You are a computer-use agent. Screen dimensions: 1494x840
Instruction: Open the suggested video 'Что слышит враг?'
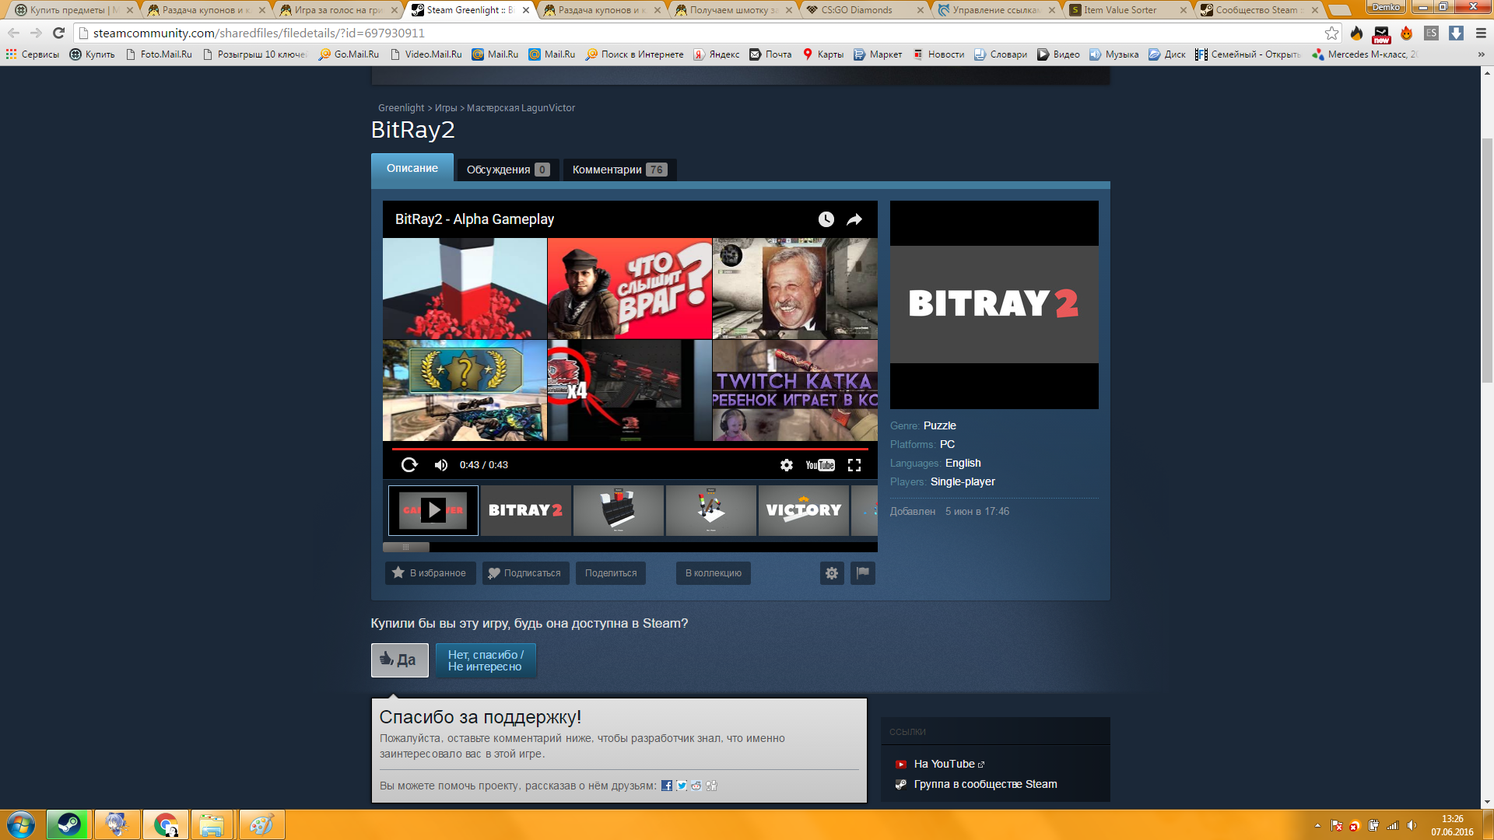coord(630,289)
